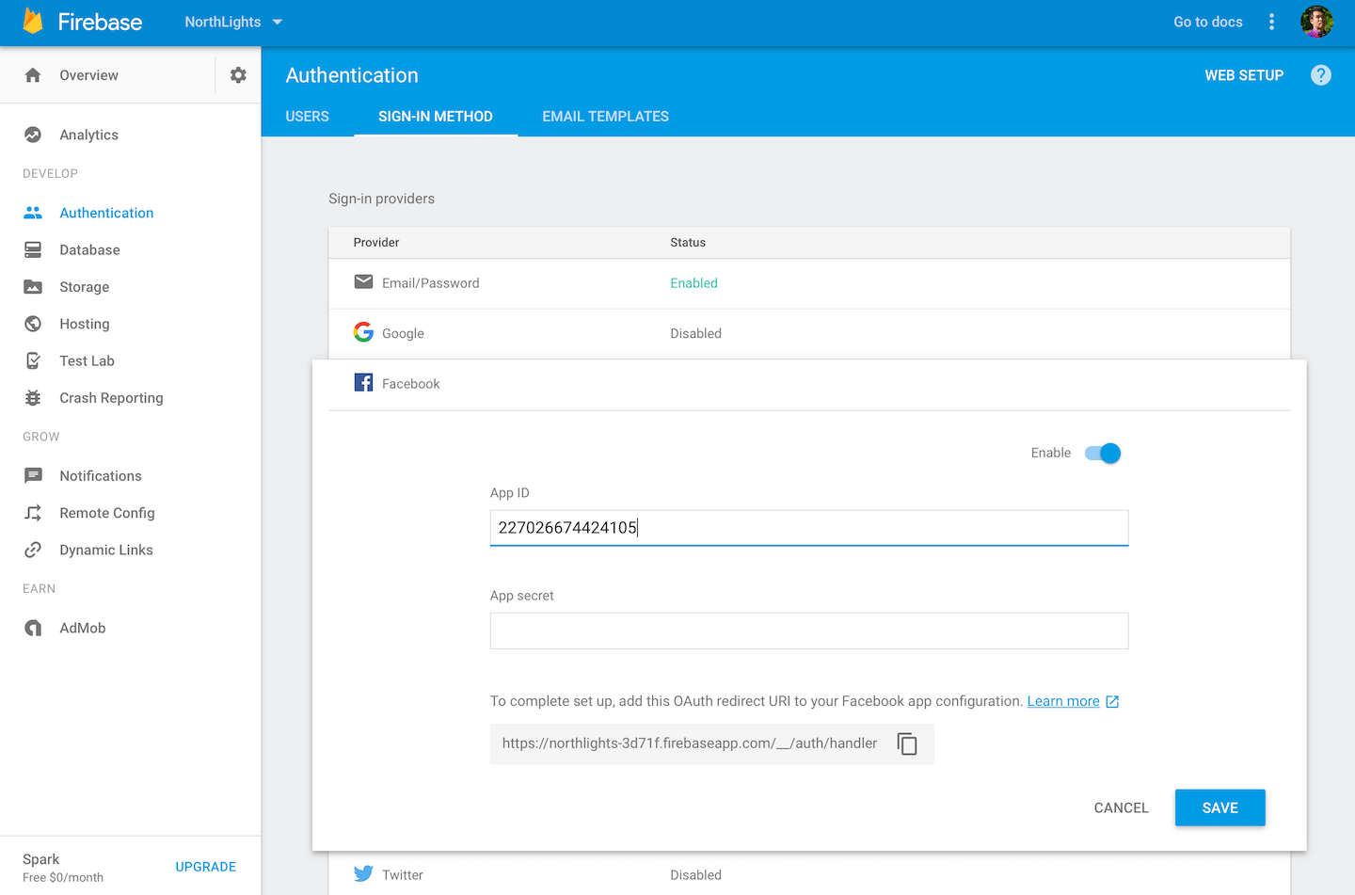Screen dimensions: 1355x895
Task: Click the Learn more link
Action: 1063,701
